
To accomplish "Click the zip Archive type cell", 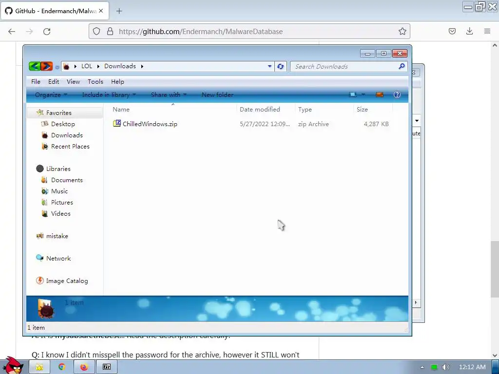I will pos(313,124).
